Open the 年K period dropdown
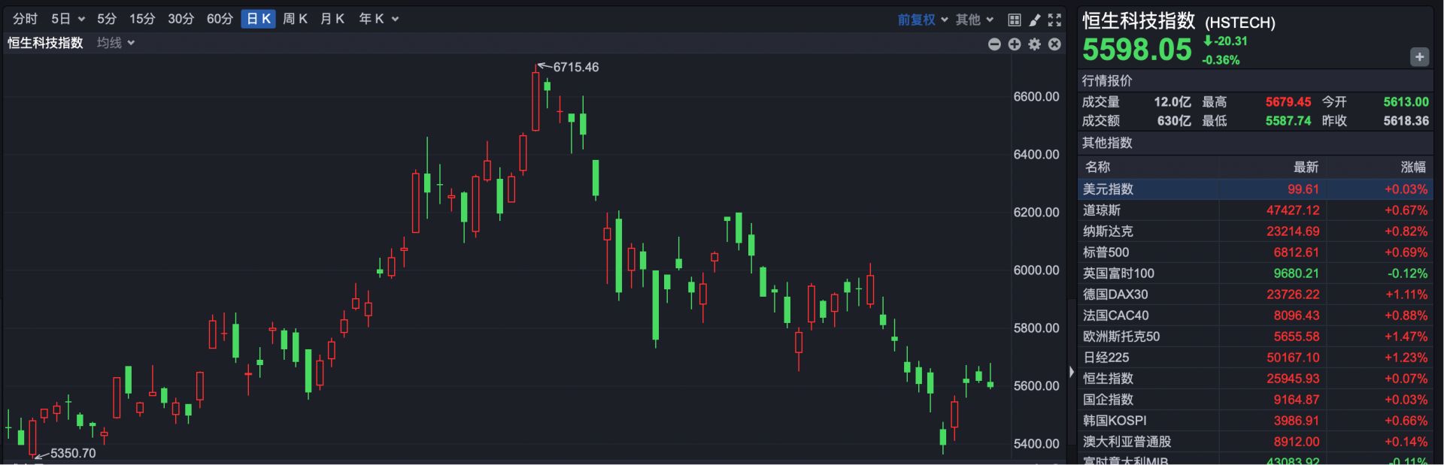 tap(378, 19)
